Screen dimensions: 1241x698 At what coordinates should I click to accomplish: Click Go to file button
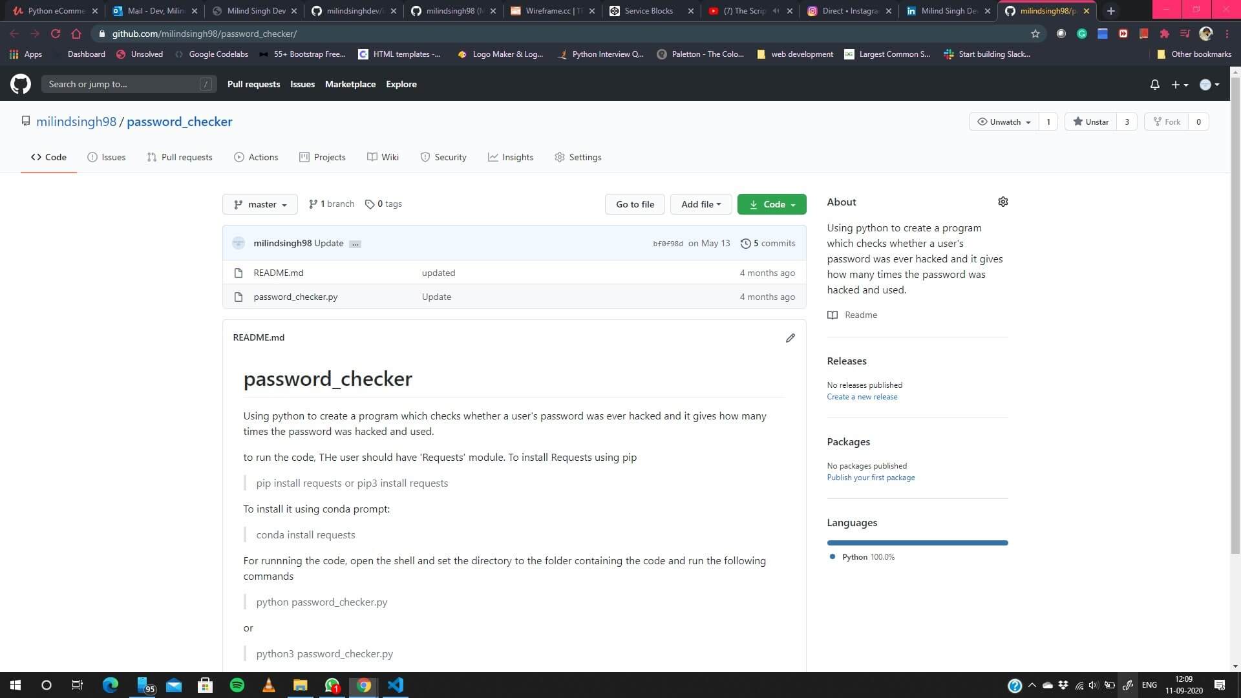pos(635,204)
